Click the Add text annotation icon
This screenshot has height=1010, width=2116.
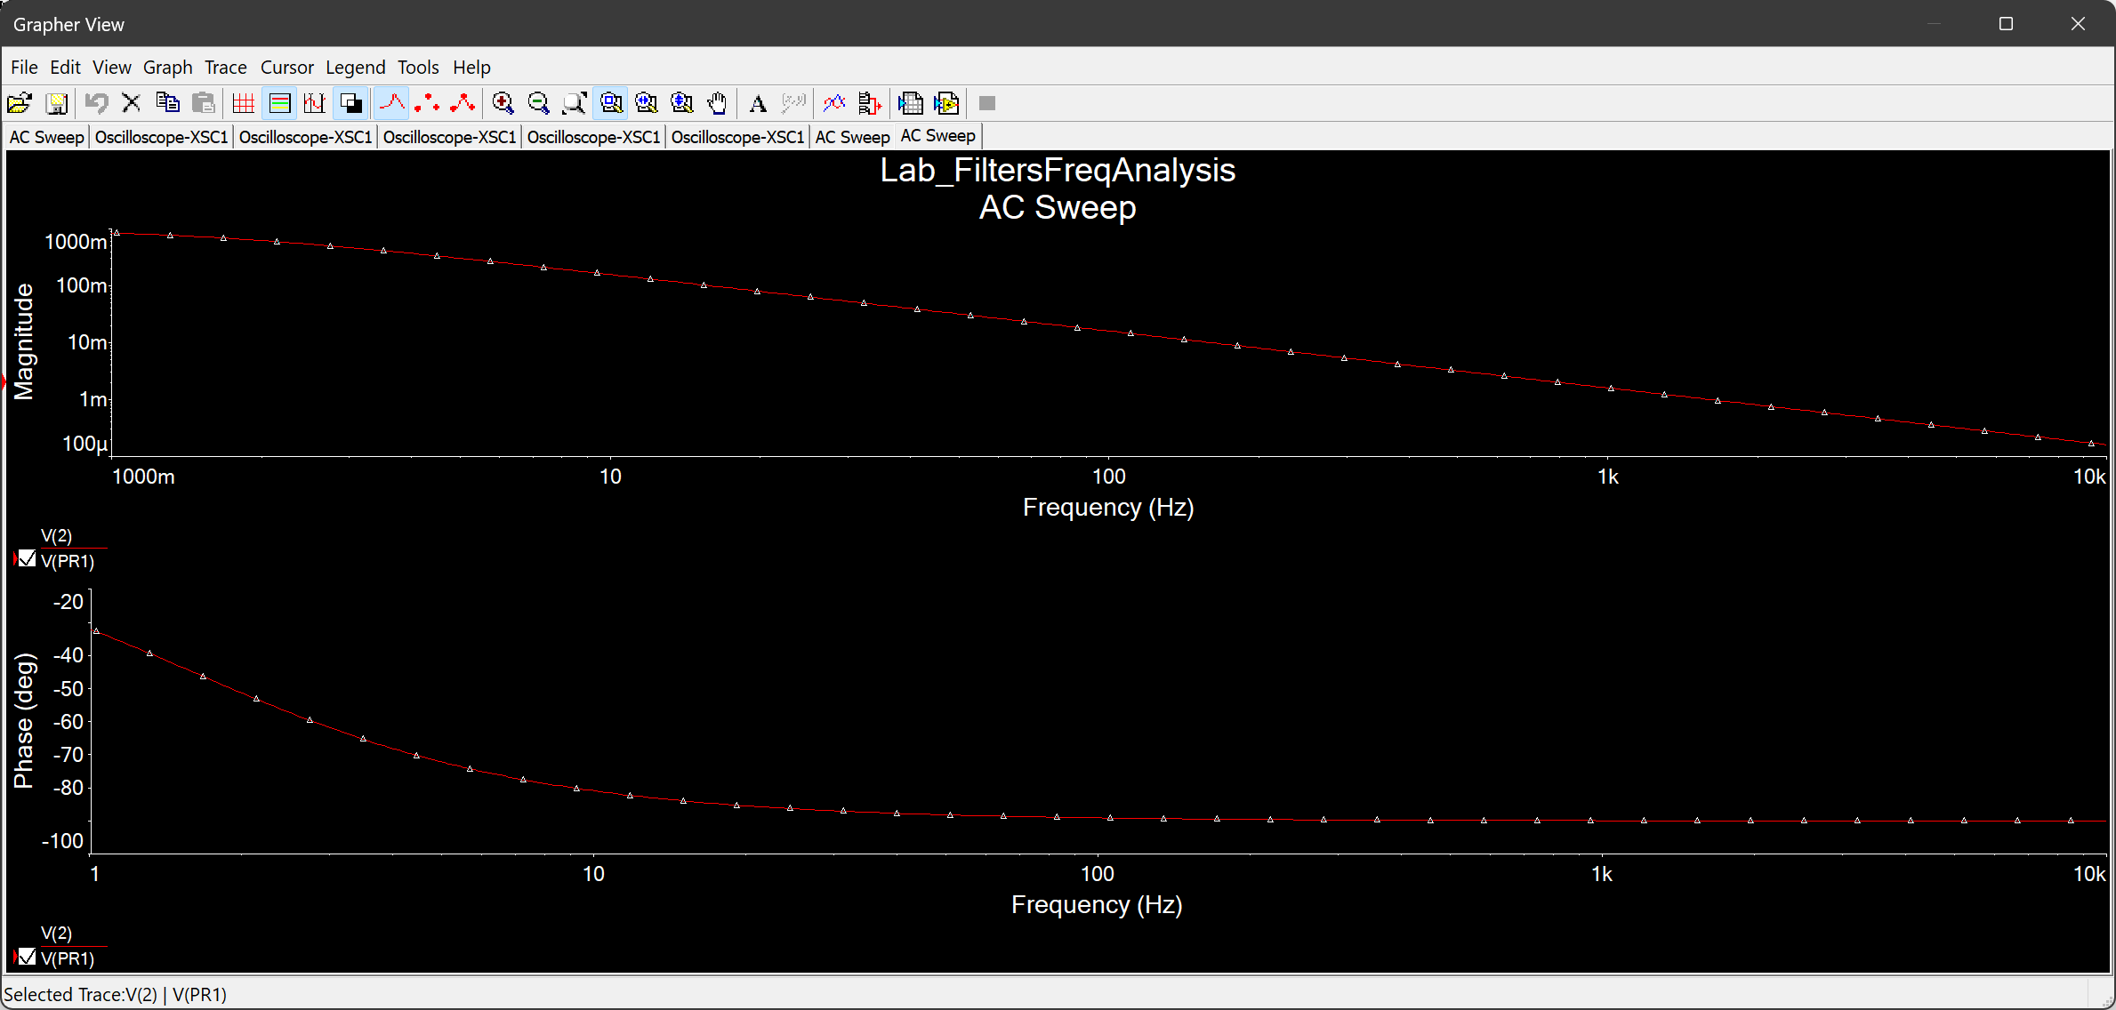pyautogui.click(x=758, y=103)
